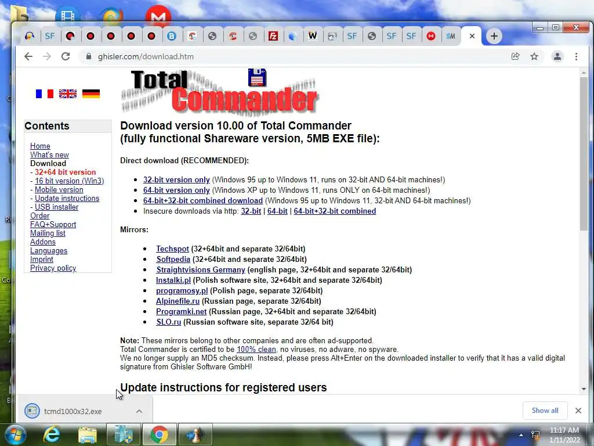
Task: Open the Mobile version link
Action: [x=59, y=190]
